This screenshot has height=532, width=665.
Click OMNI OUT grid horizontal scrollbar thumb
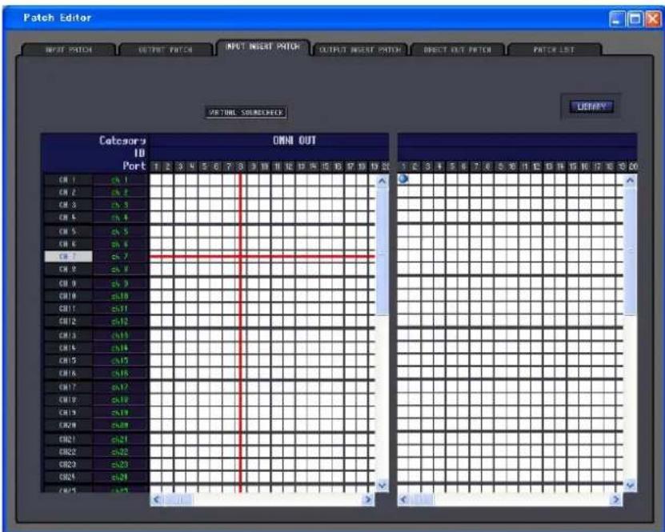point(178,499)
